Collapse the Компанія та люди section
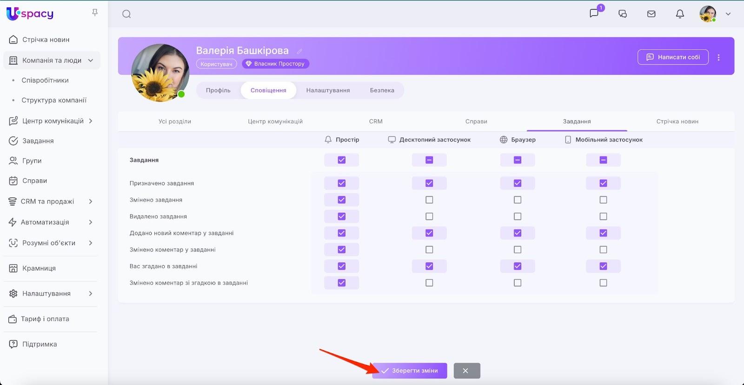The height and width of the screenshot is (385, 744). 91,60
